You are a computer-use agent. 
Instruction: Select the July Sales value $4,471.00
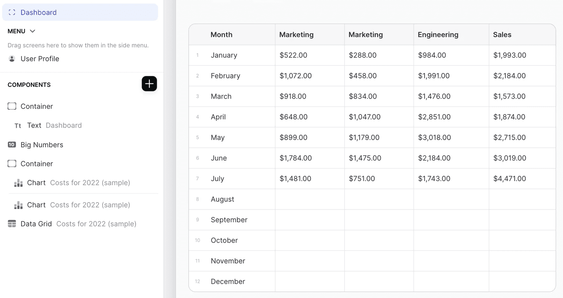pos(509,179)
